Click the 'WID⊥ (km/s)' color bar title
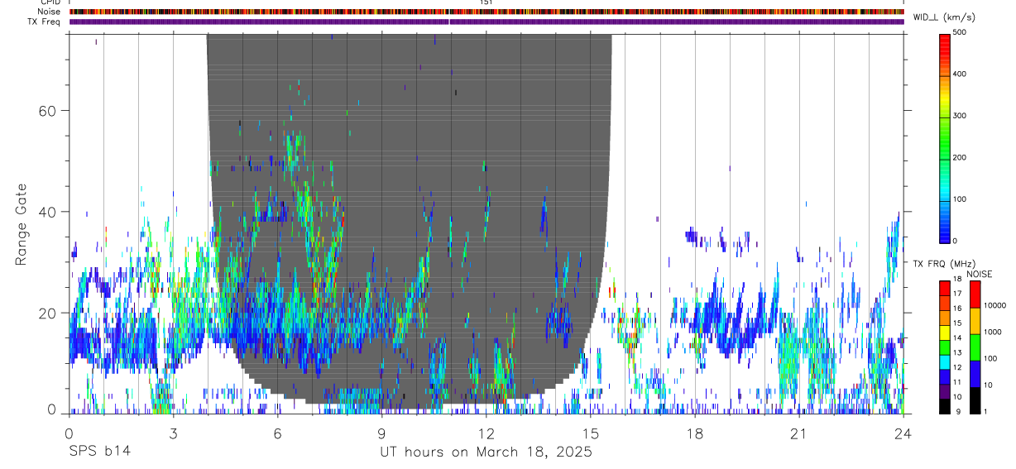This screenshot has height=469, width=1016. (944, 17)
